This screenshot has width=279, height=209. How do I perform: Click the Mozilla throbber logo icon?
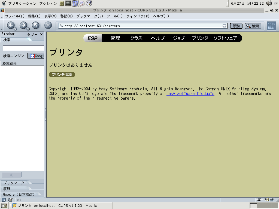point(271,26)
